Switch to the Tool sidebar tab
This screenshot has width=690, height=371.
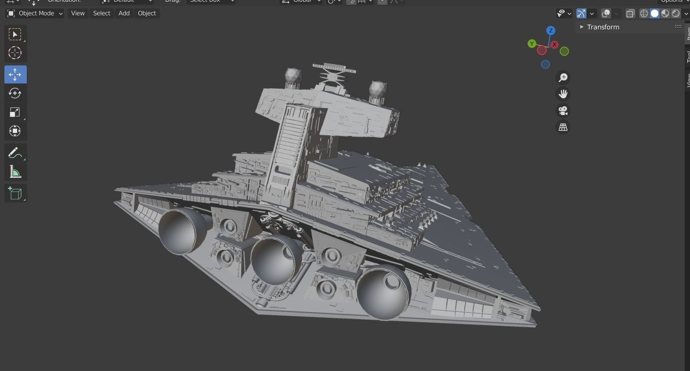point(687,56)
